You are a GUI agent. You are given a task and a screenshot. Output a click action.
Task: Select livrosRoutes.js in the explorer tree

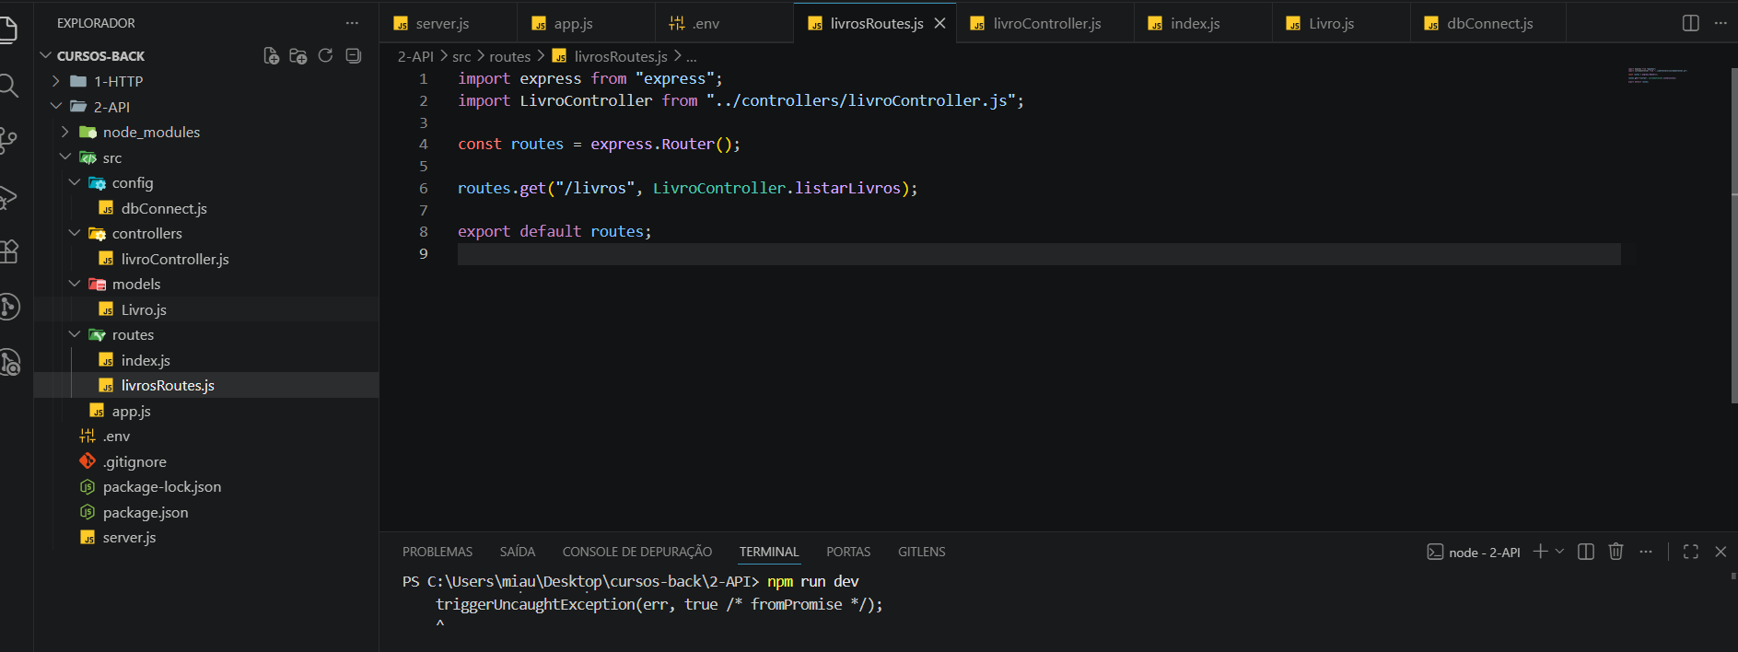tap(206, 385)
